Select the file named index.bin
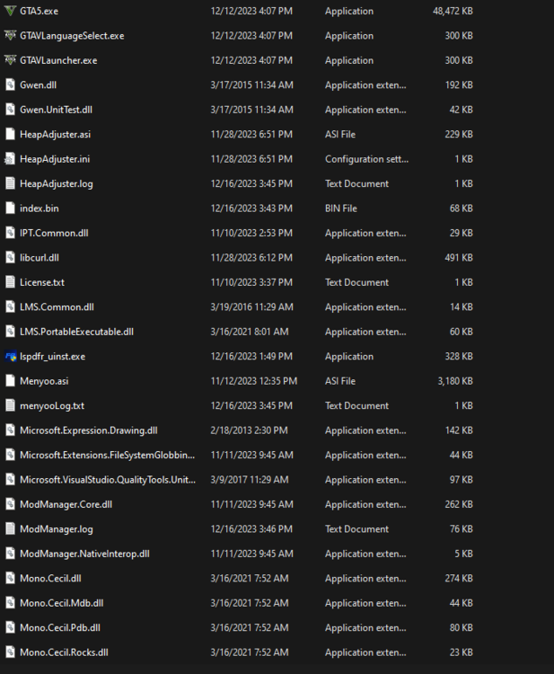Screen dimensions: 554x674 tap(40, 208)
